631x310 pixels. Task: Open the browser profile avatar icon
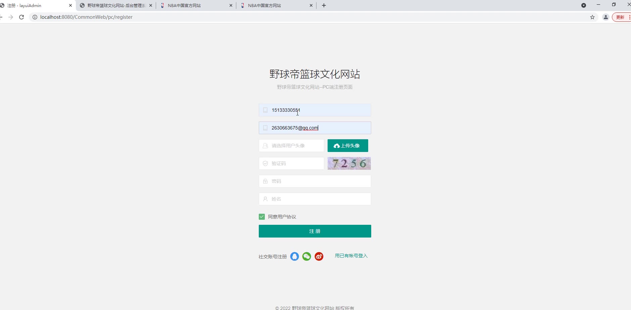pyautogui.click(x=606, y=17)
